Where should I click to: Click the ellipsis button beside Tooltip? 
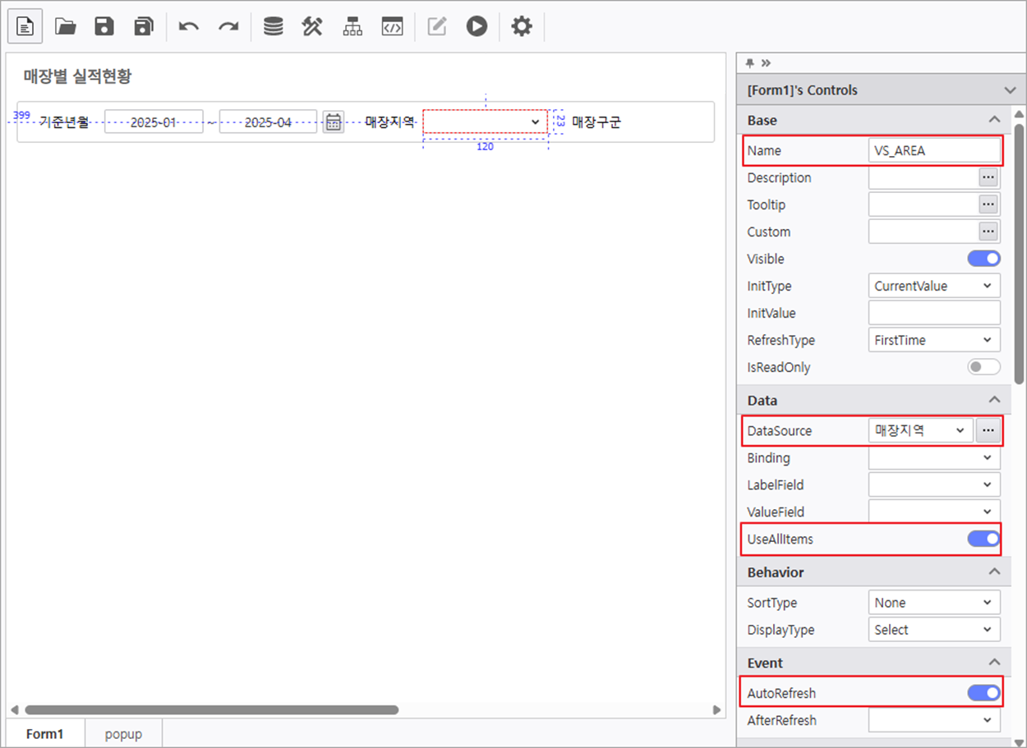pyautogui.click(x=988, y=204)
